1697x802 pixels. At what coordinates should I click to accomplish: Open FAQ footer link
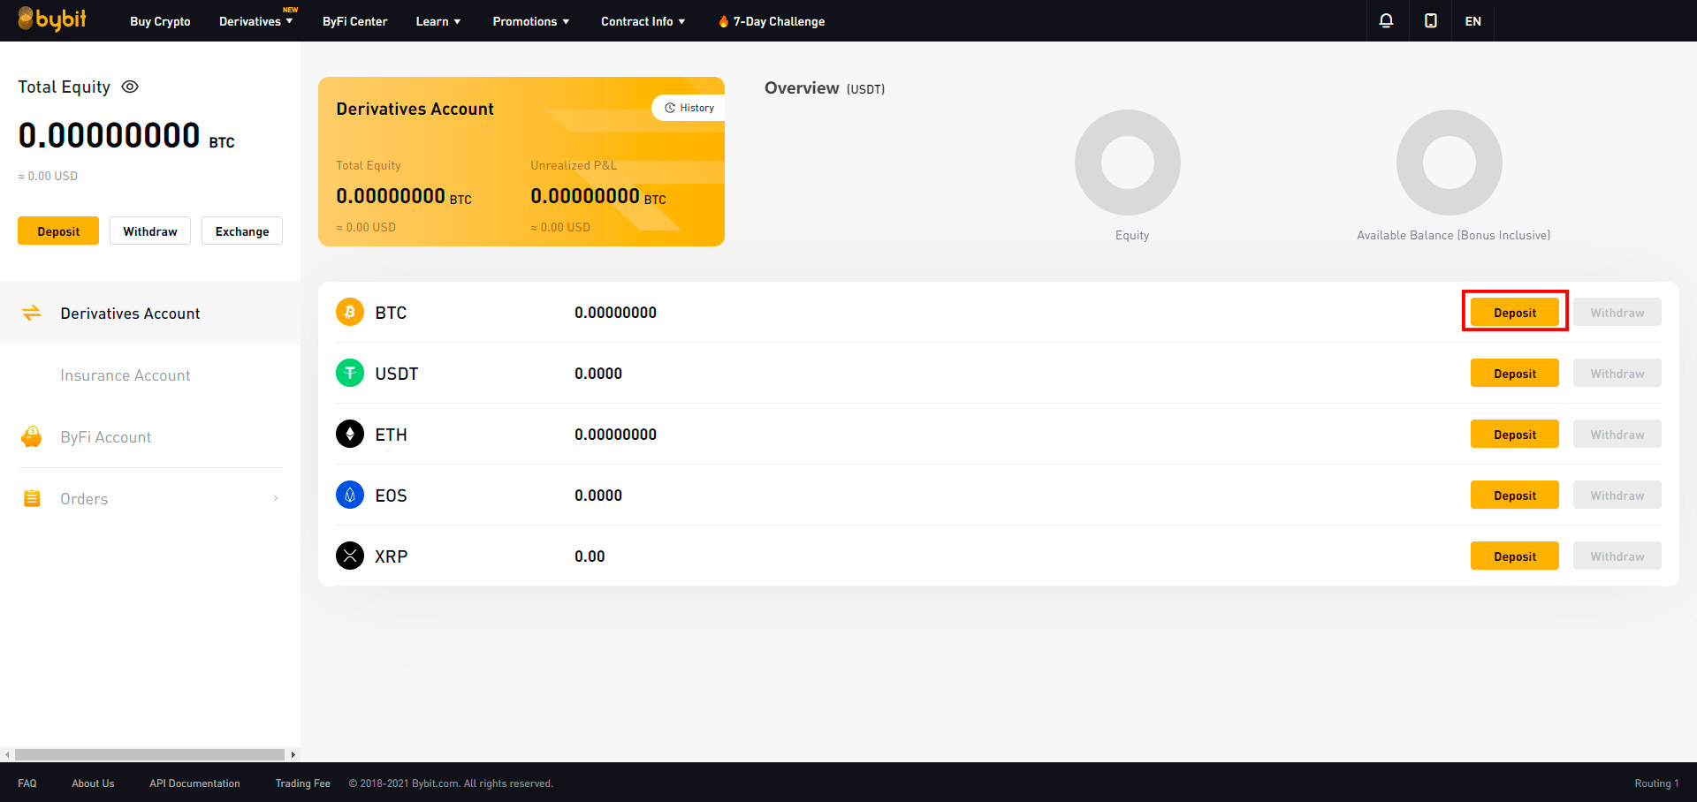click(27, 783)
